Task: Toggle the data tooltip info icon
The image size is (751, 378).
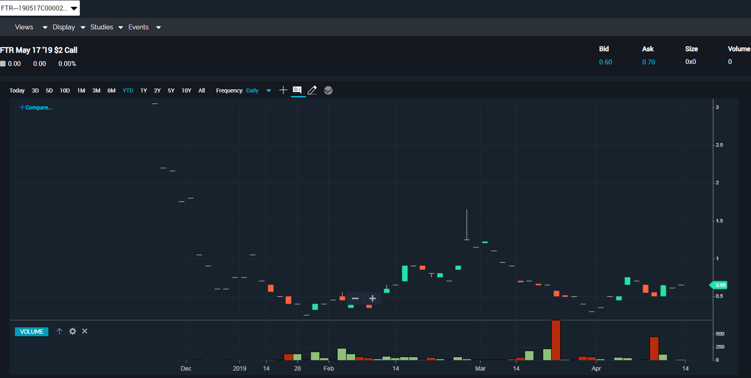Action: [x=297, y=90]
